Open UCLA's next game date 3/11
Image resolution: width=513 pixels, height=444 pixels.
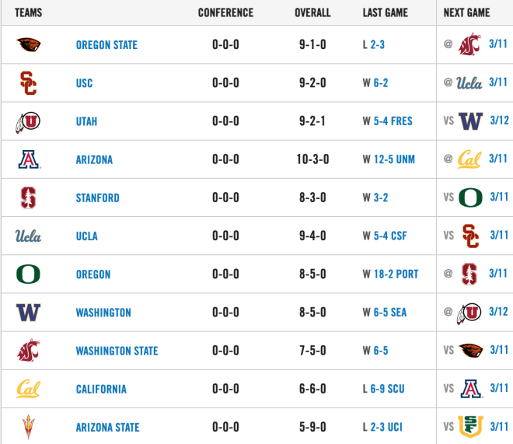coord(499,235)
